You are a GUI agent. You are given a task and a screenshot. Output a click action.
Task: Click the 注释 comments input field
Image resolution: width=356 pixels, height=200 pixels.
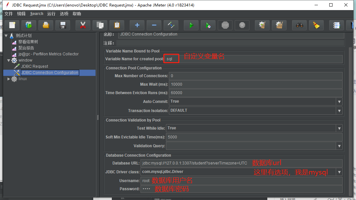[230, 43]
